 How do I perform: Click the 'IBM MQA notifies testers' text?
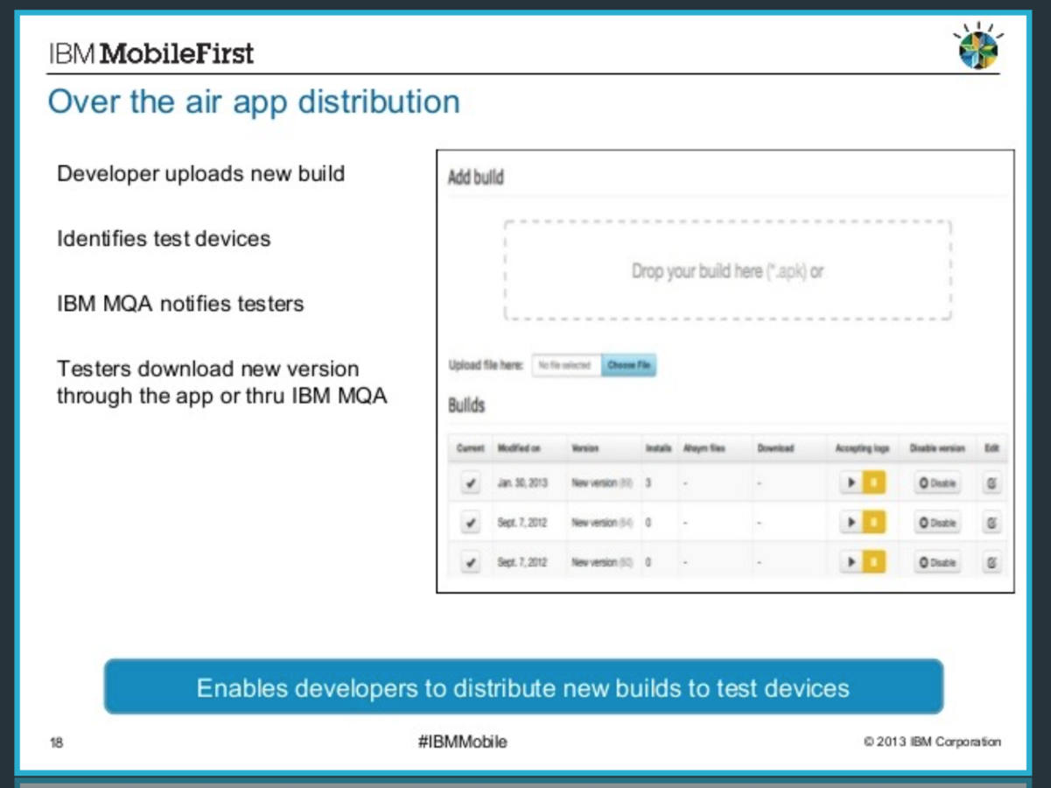point(180,304)
